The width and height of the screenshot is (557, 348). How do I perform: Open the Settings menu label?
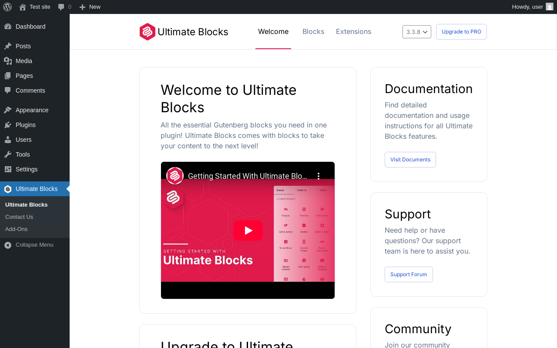(x=27, y=169)
